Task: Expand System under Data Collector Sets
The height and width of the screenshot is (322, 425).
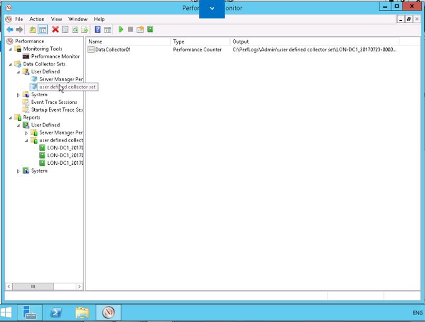Action: 18,95
